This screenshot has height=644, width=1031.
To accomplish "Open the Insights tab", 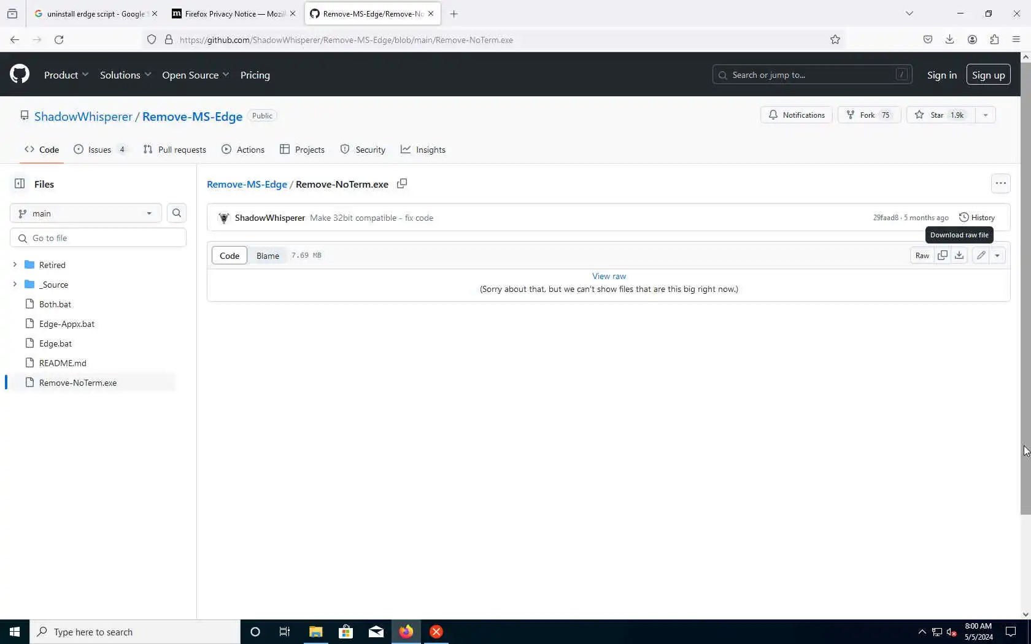I will [423, 150].
